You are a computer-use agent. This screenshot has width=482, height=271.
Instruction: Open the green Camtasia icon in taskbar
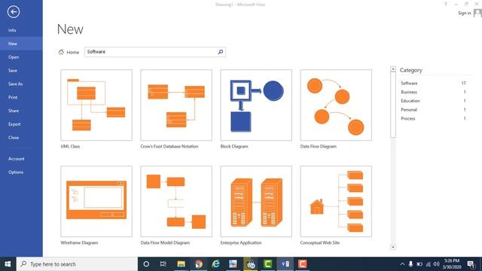click(268, 264)
